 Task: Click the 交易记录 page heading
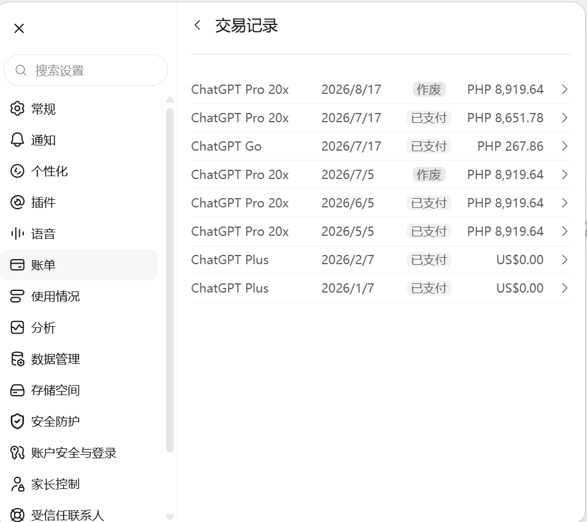point(247,25)
